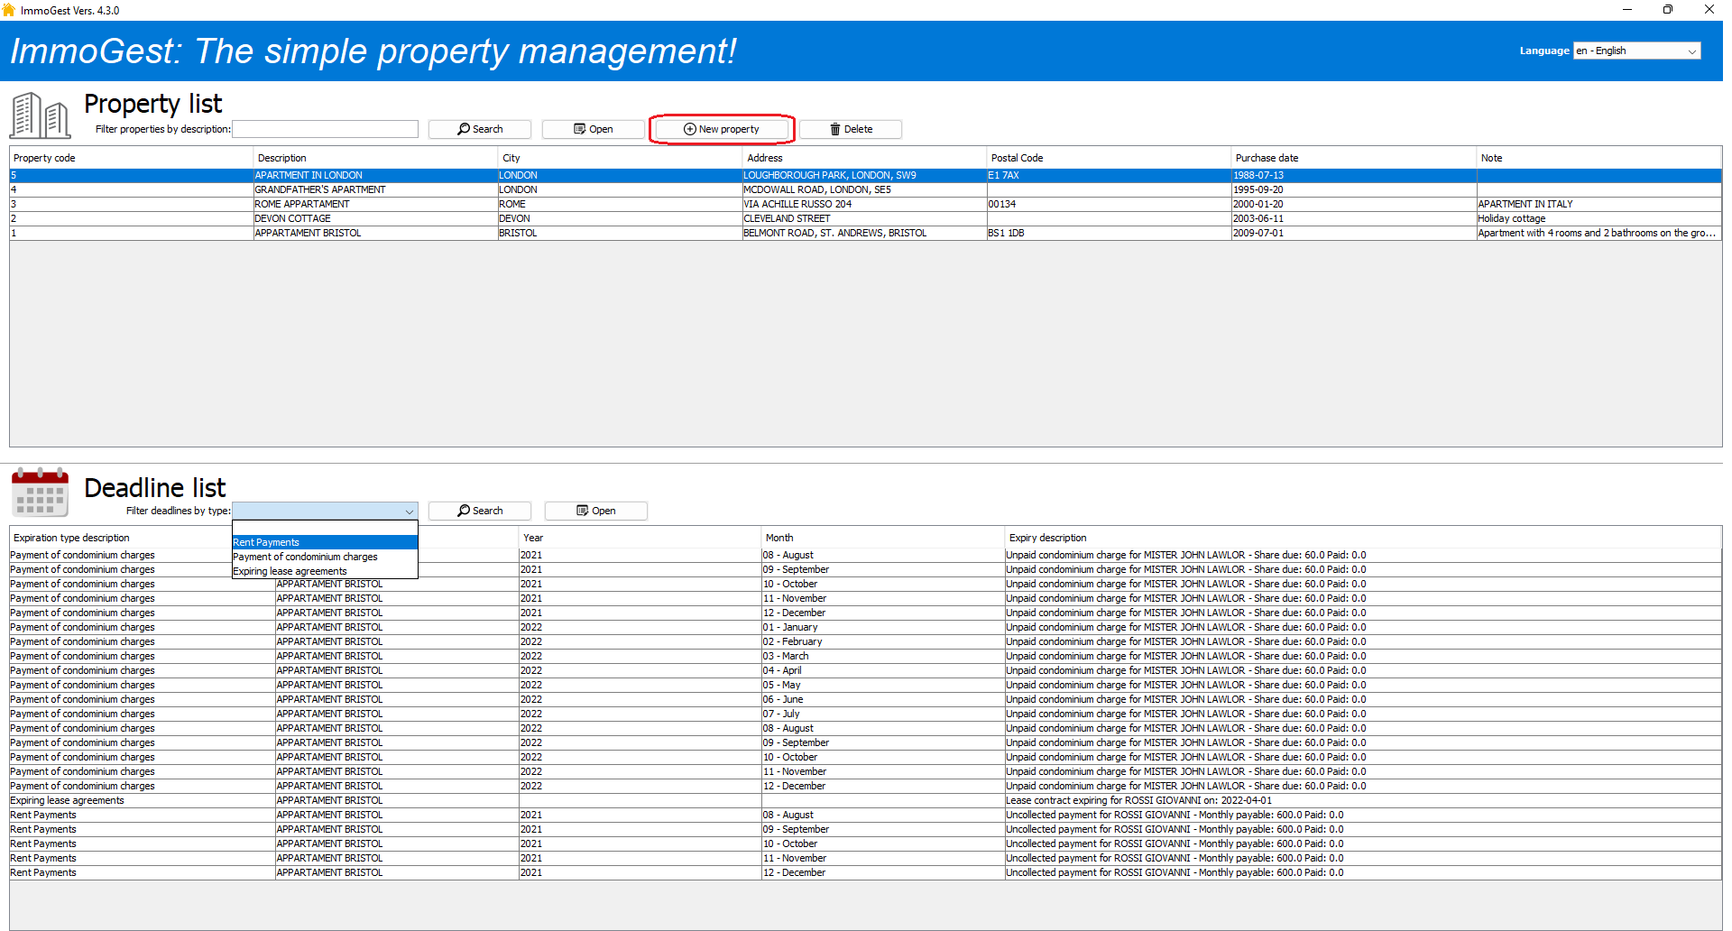Click the magnifier icon on Deadline Search button
The image size is (1732, 931).
pos(463,511)
